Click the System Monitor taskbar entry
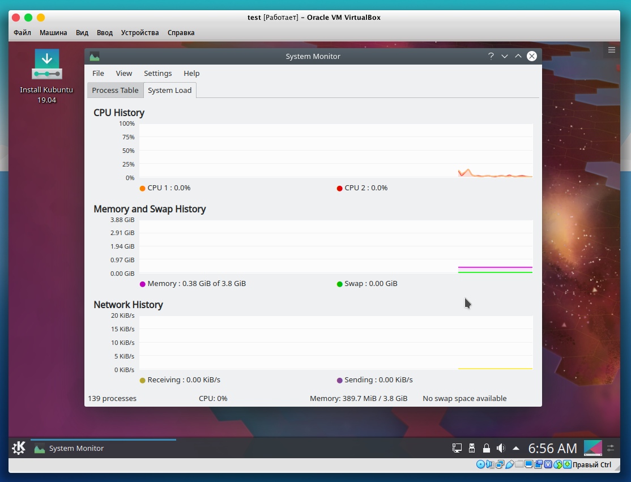This screenshot has height=482, width=631. point(103,448)
